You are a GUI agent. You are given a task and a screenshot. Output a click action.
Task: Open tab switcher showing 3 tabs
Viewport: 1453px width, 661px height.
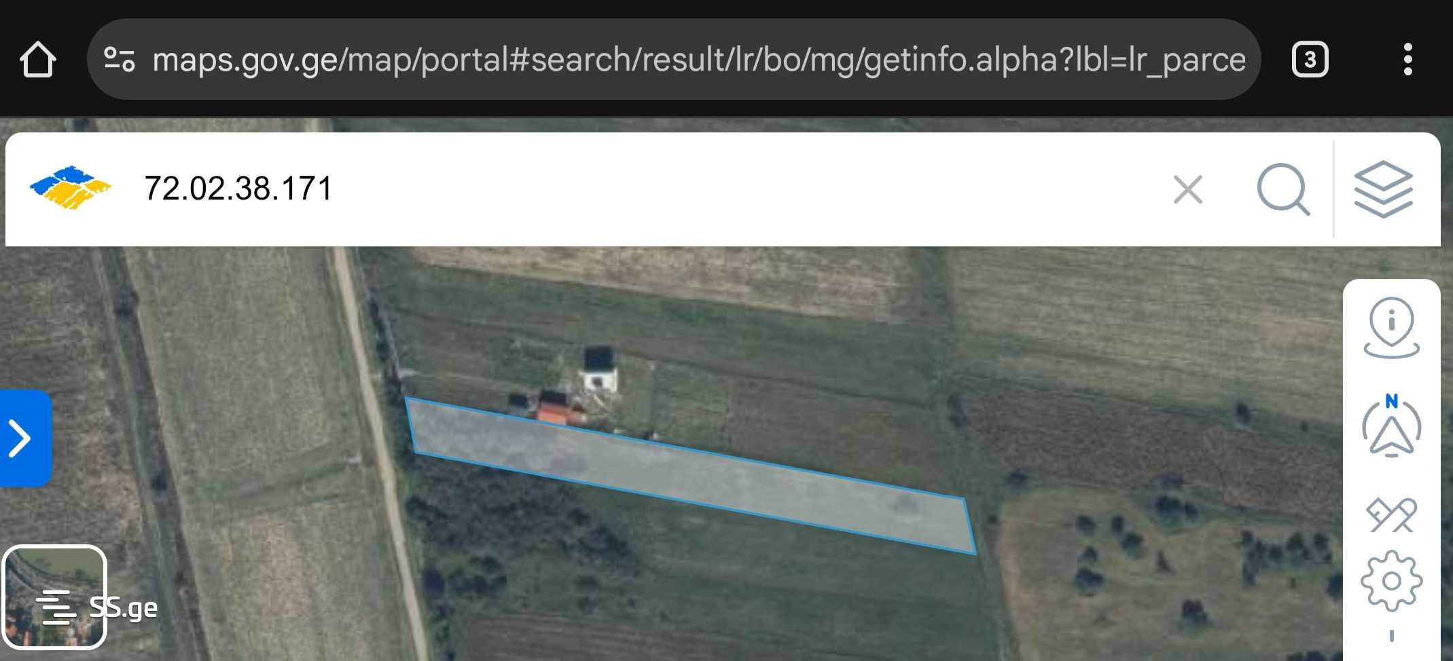(1310, 60)
